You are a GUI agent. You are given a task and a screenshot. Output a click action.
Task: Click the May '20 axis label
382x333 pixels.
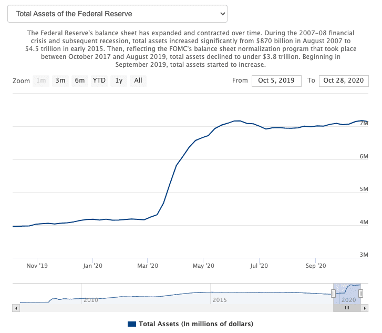click(203, 266)
